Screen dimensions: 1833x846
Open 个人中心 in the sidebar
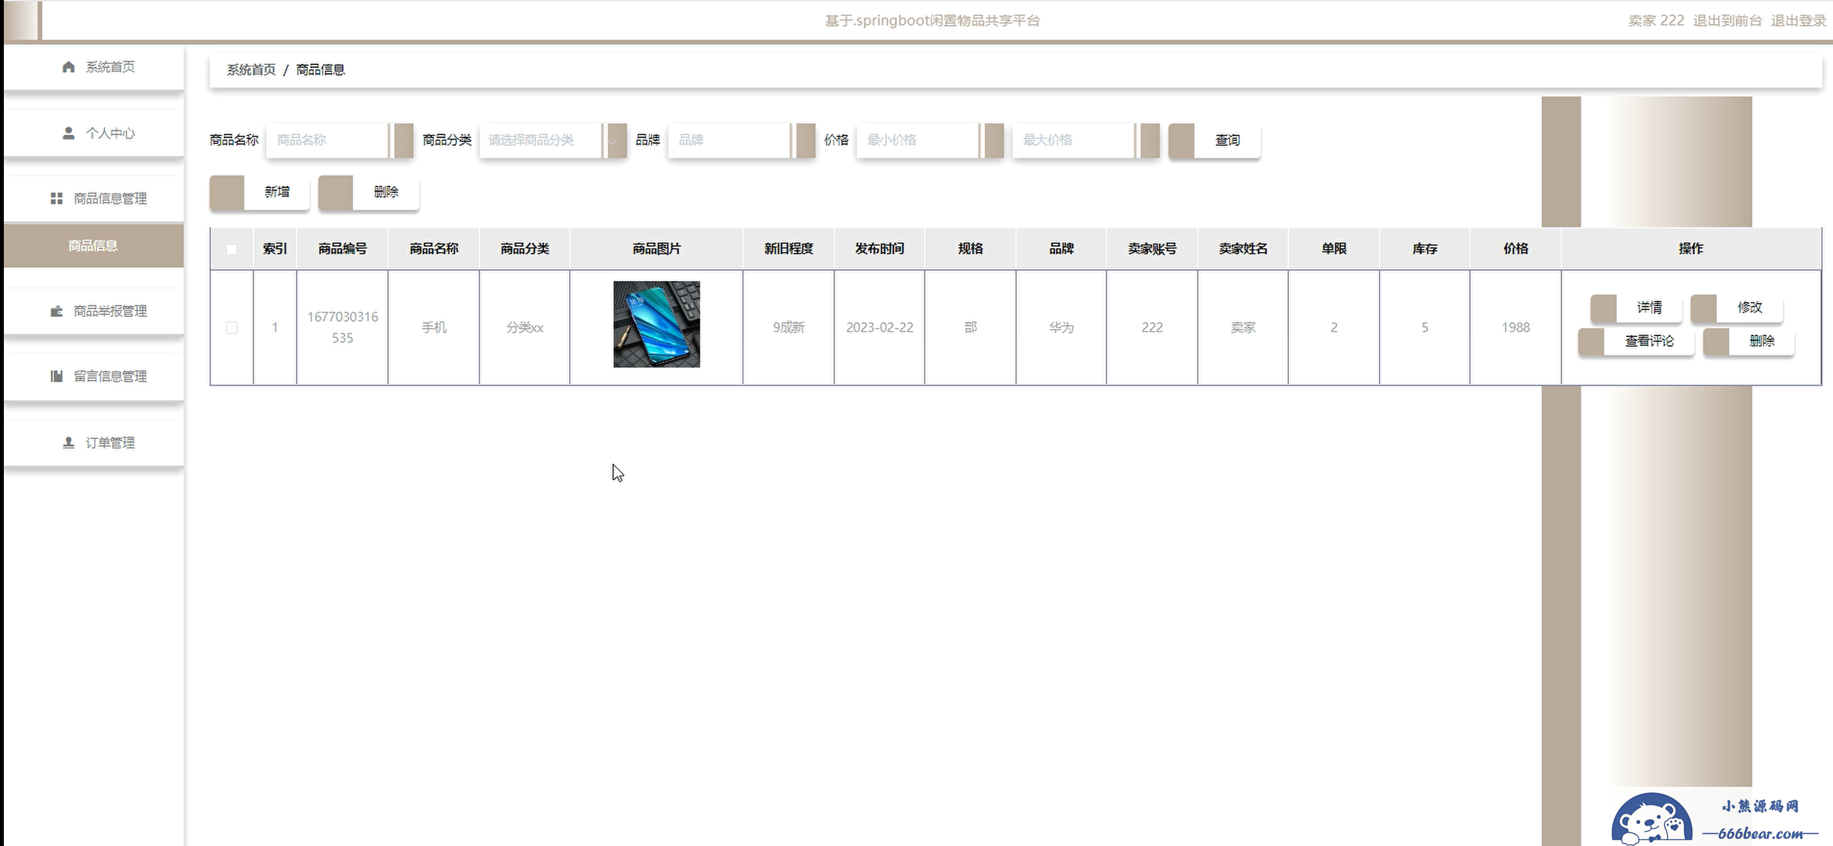coord(93,133)
